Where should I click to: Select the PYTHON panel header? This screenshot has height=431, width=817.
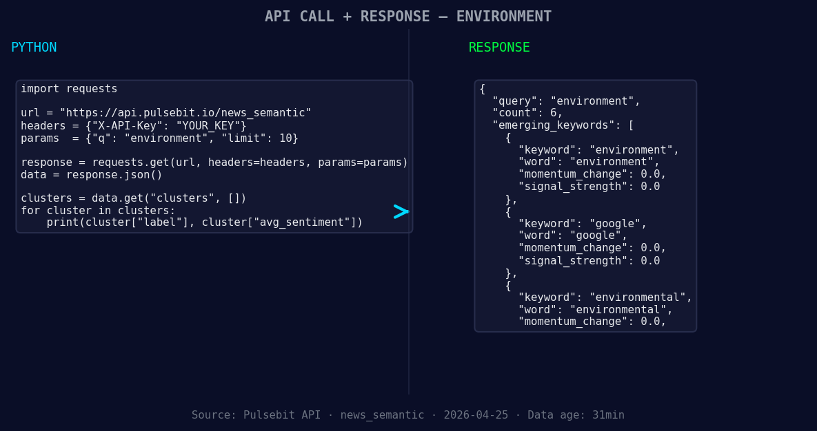click(x=34, y=47)
